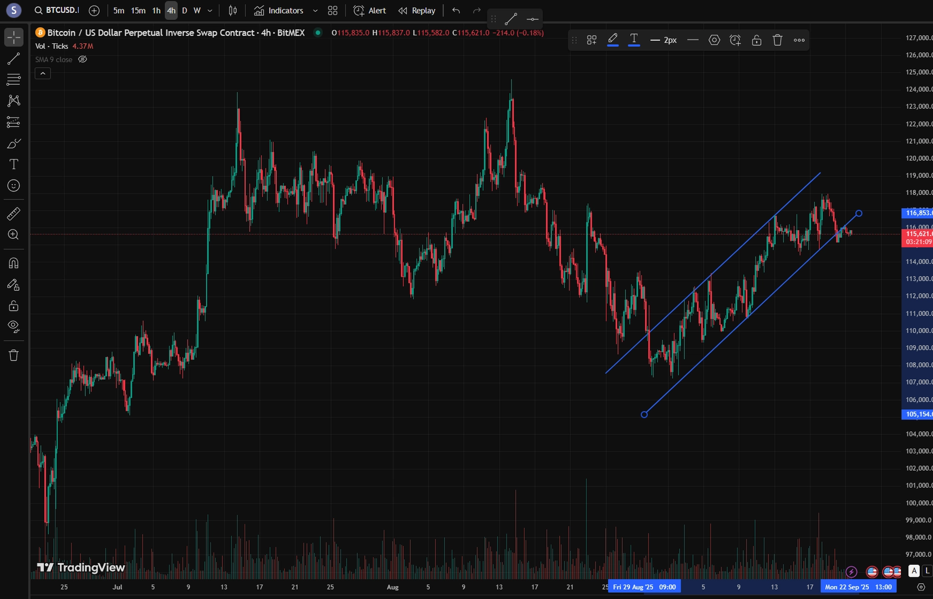Viewport: 933px width, 599px height.
Task: Change line color with pencil icon
Action: pos(613,40)
